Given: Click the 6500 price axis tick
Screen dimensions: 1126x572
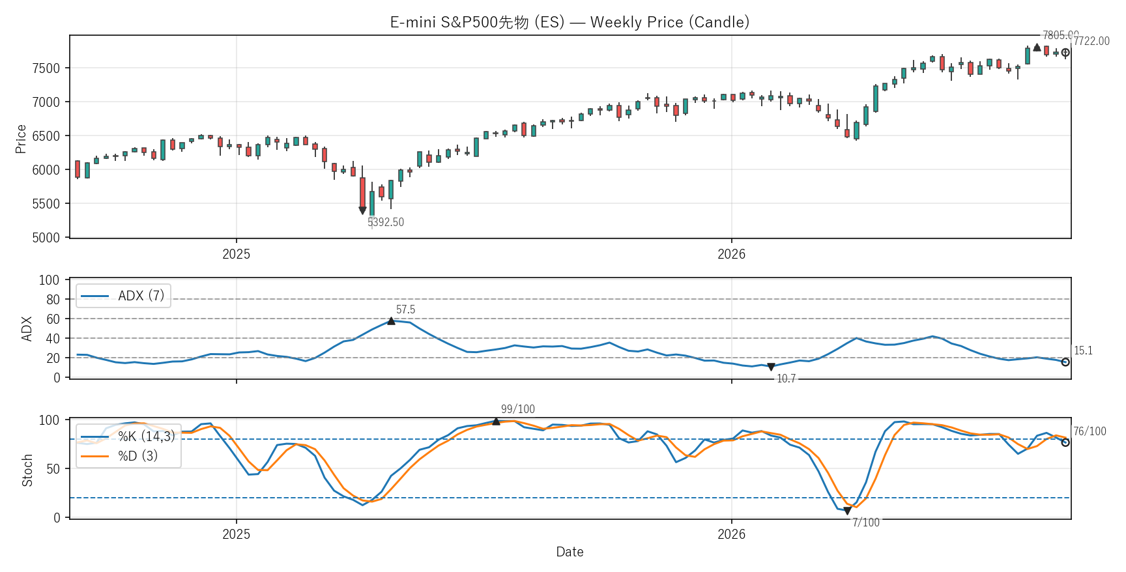Looking at the screenshot, I should (x=46, y=136).
